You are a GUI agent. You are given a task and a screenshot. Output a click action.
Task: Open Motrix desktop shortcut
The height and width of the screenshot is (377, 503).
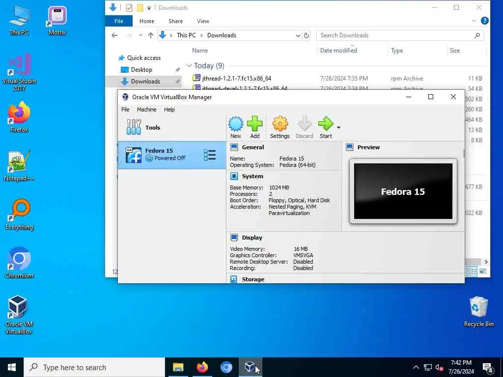(57, 21)
